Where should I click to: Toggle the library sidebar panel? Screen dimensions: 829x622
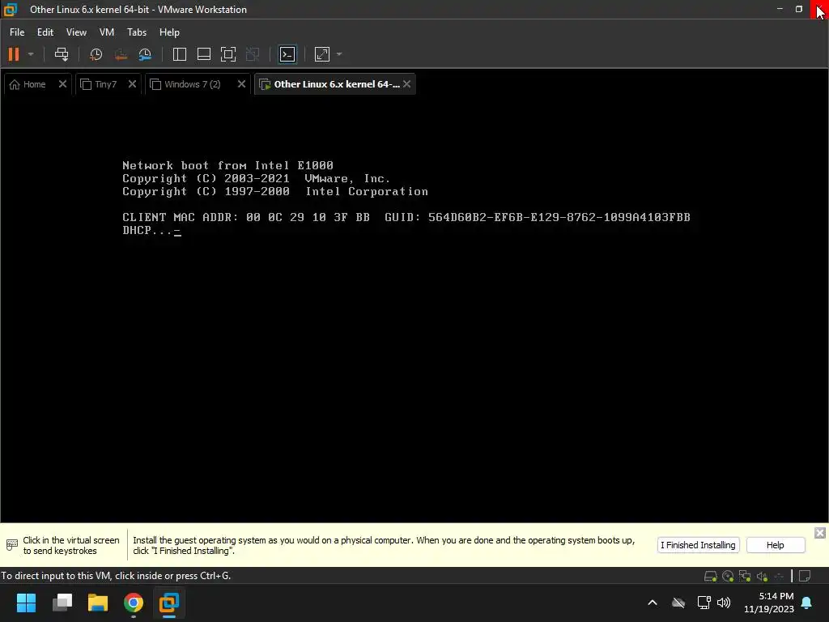pyautogui.click(x=180, y=54)
